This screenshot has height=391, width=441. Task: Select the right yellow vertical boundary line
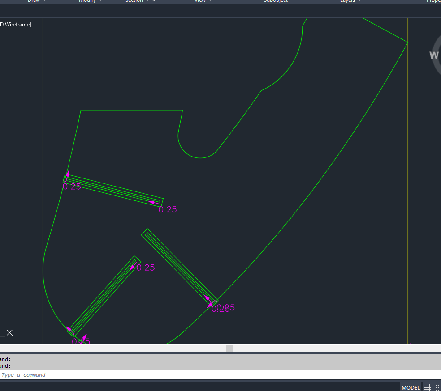coord(408,179)
